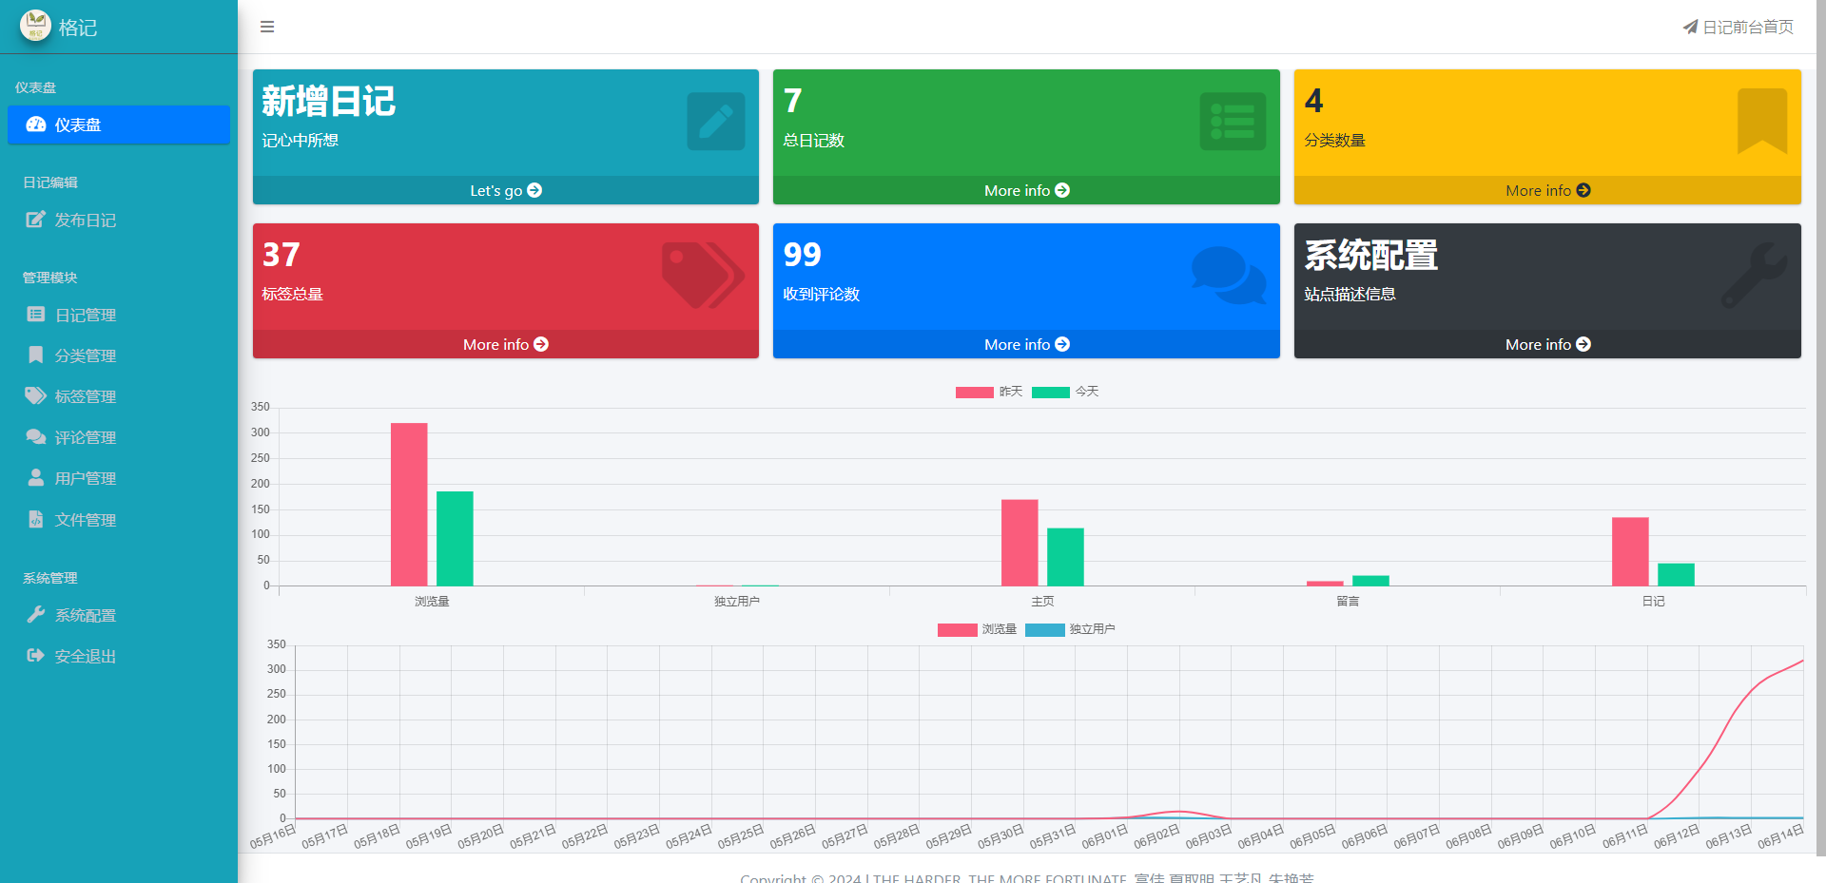1826x883 pixels.
Task: Click the pencil edit icon on 新增日记 card
Action: pos(715,121)
